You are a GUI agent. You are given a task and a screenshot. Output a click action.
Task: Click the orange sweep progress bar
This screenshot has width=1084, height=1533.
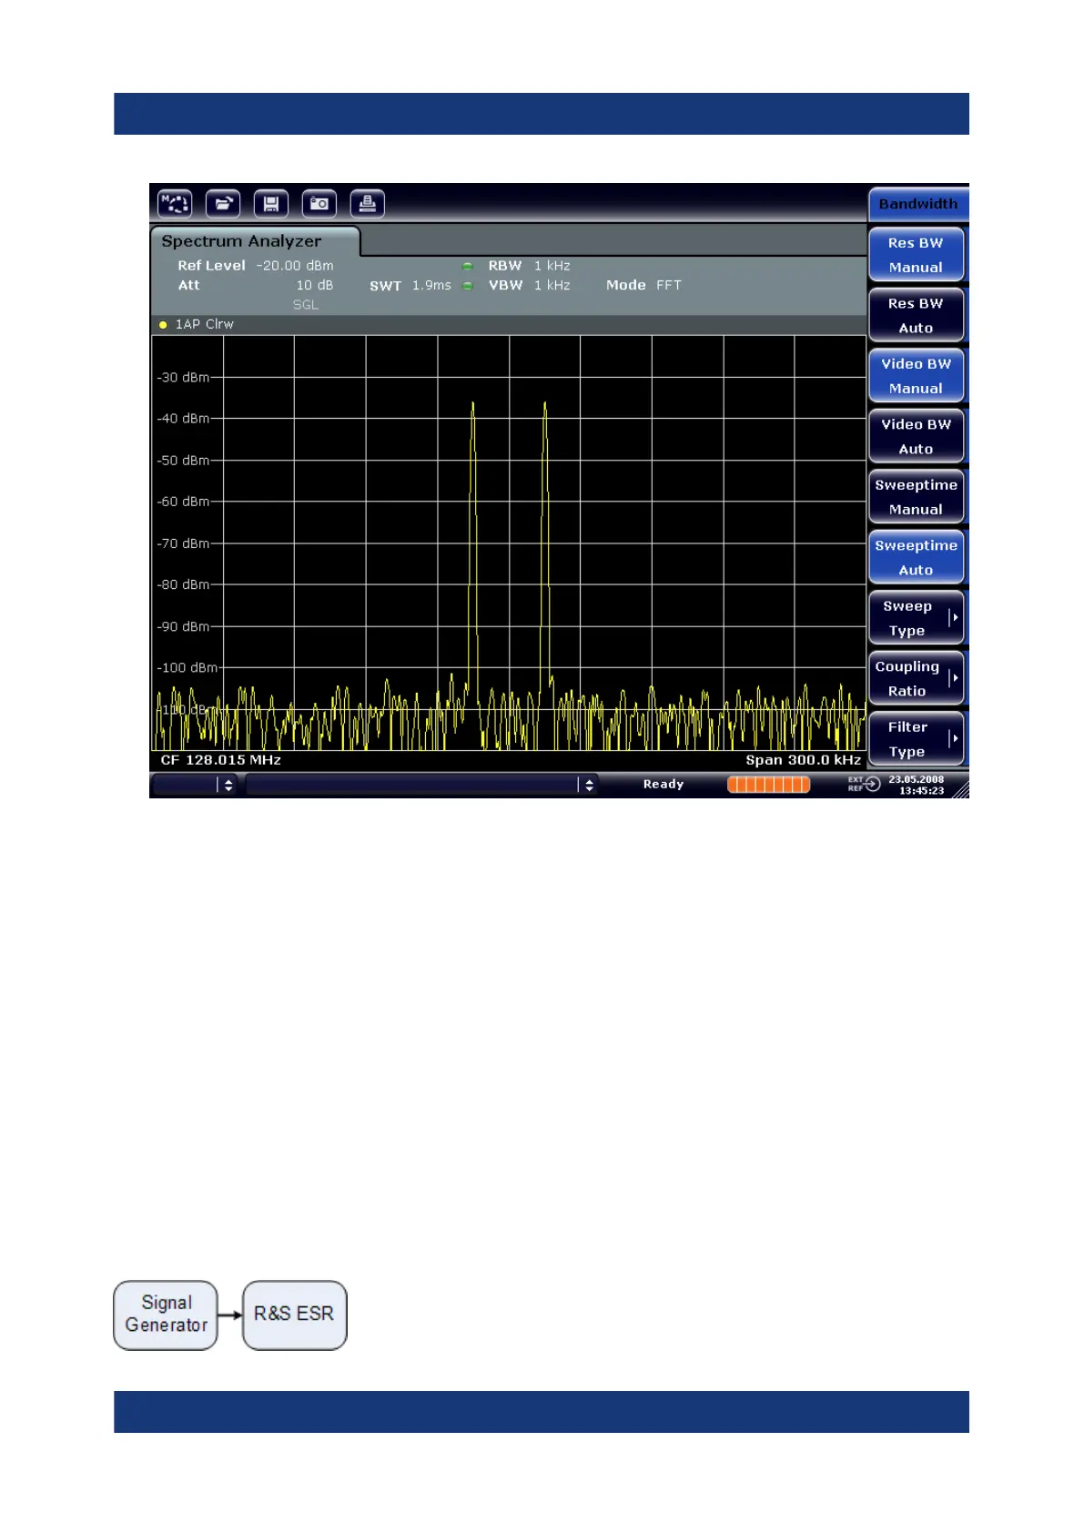point(768,785)
